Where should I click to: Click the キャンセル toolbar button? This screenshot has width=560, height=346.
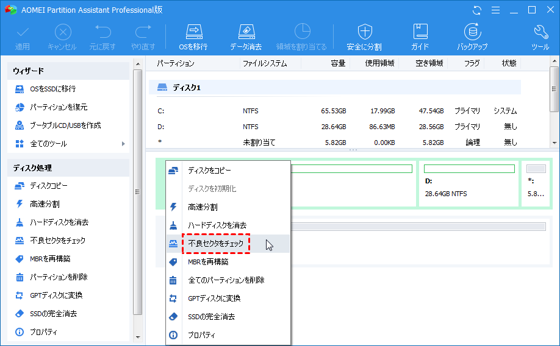coord(62,37)
